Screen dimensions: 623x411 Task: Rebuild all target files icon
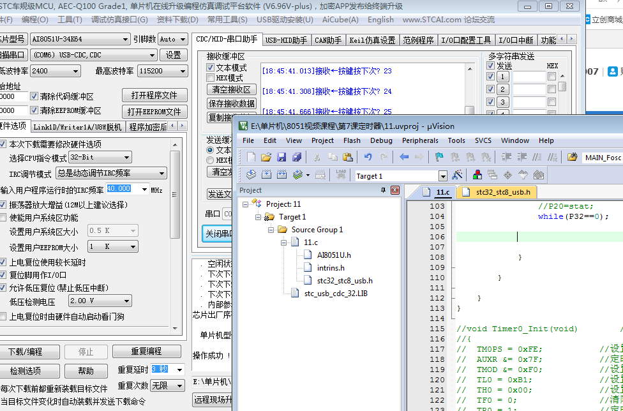(281, 175)
